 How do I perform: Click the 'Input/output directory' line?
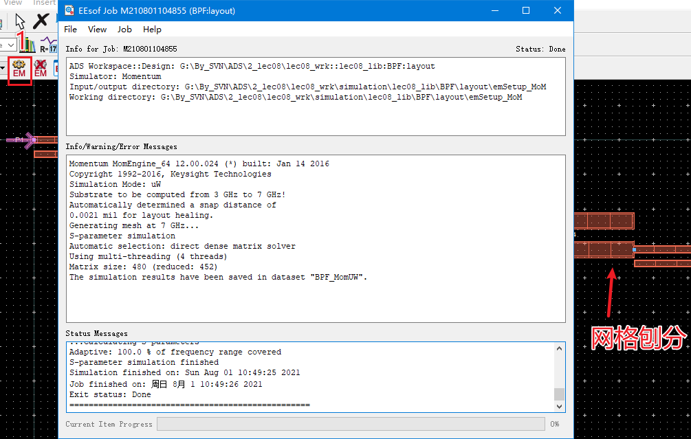tap(307, 87)
